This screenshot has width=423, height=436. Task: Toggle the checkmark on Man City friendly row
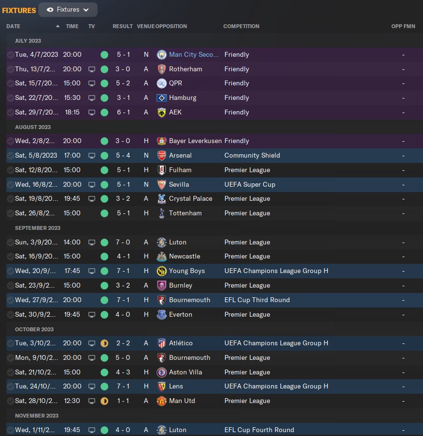pos(10,55)
